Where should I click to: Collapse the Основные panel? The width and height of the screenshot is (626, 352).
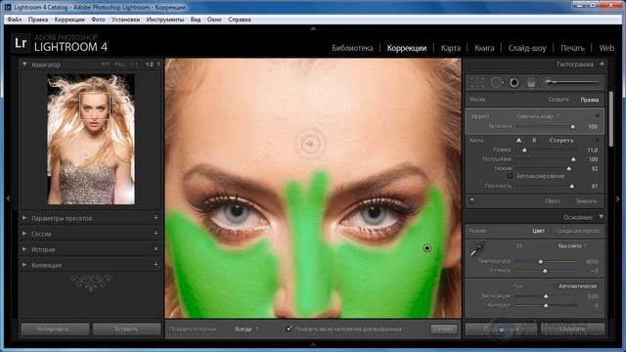tap(602, 217)
